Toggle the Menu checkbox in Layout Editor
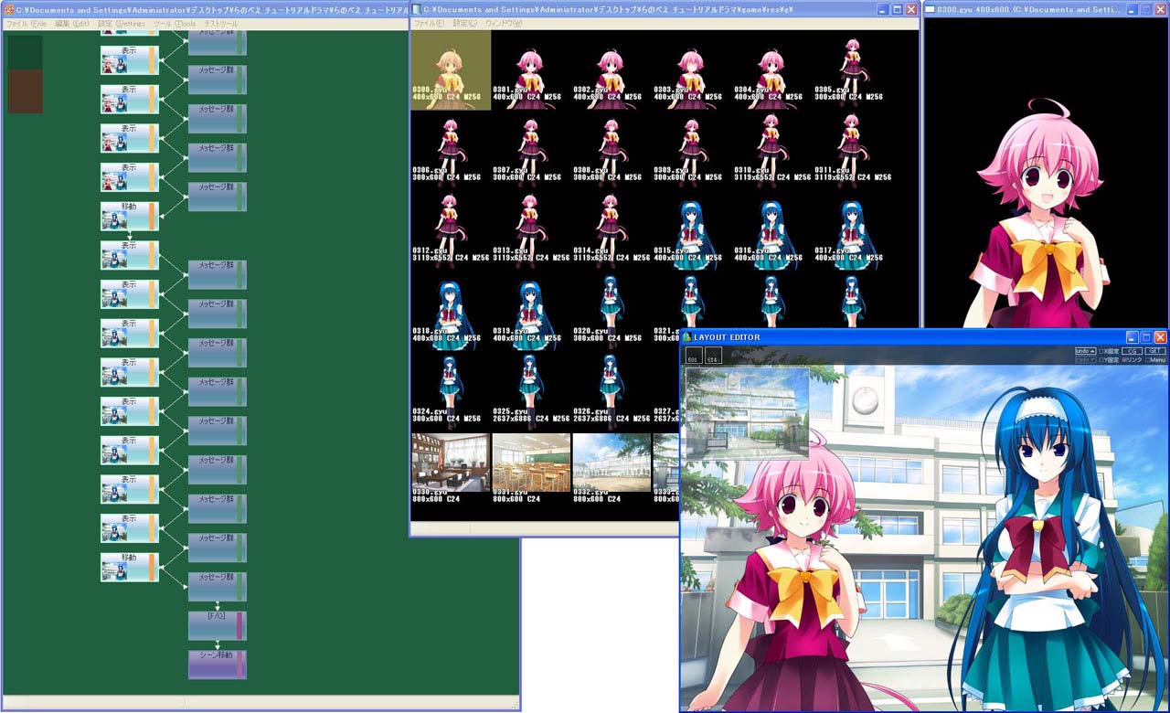The height and width of the screenshot is (713, 1170). tap(1156, 360)
